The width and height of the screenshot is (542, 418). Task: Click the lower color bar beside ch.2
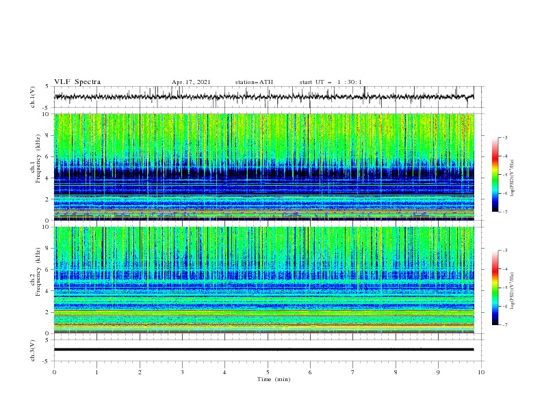[x=495, y=288]
